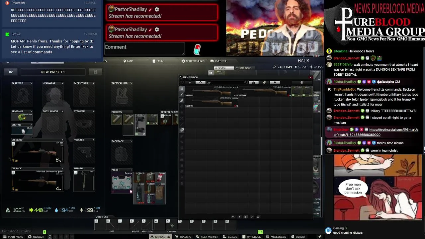Open the Survey
Image resolution: width=425 pixels, height=239 pixels.
tap(298, 237)
